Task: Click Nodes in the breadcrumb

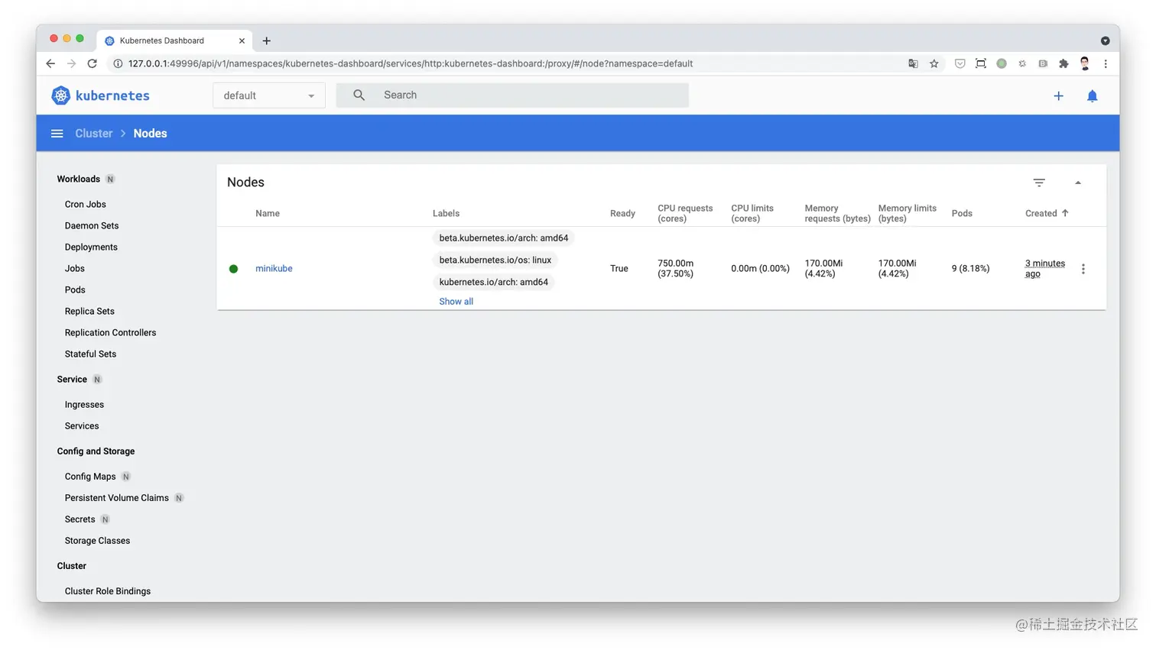Action: (x=150, y=133)
